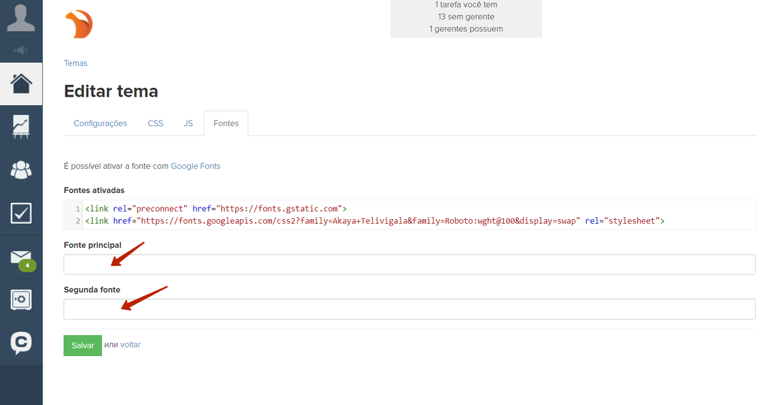Click into the Segunda fonte field
Image resolution: width=784 pixels, height=405 pixels.
[409, 309]
